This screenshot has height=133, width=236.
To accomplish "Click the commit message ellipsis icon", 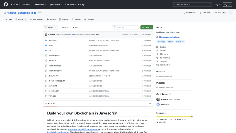I will pyautogui.click(x=97, y=35).
